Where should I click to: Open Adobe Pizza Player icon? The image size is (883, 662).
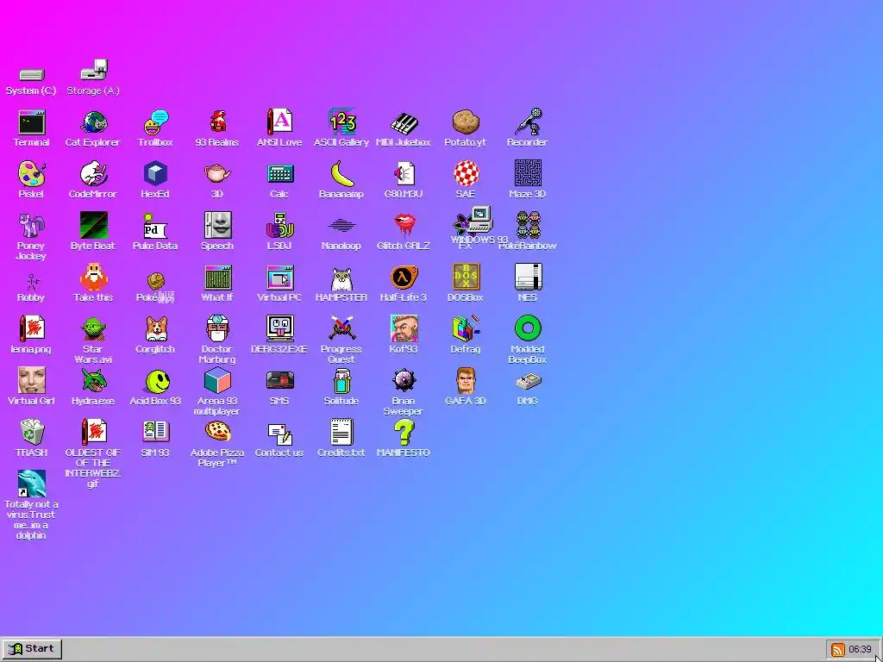[x=217, y=433]
